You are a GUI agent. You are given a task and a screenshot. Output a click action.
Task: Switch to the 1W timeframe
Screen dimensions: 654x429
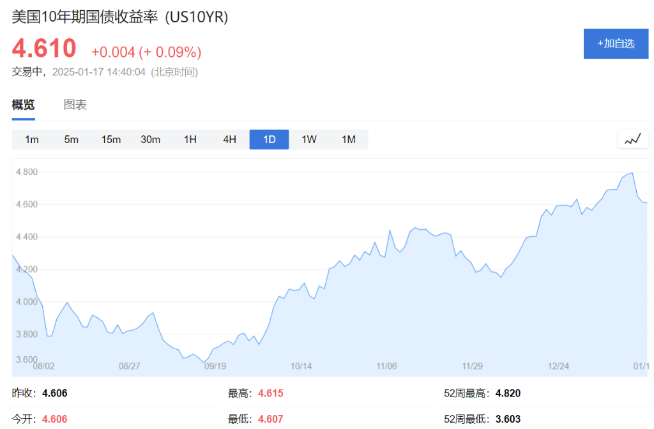308,139
